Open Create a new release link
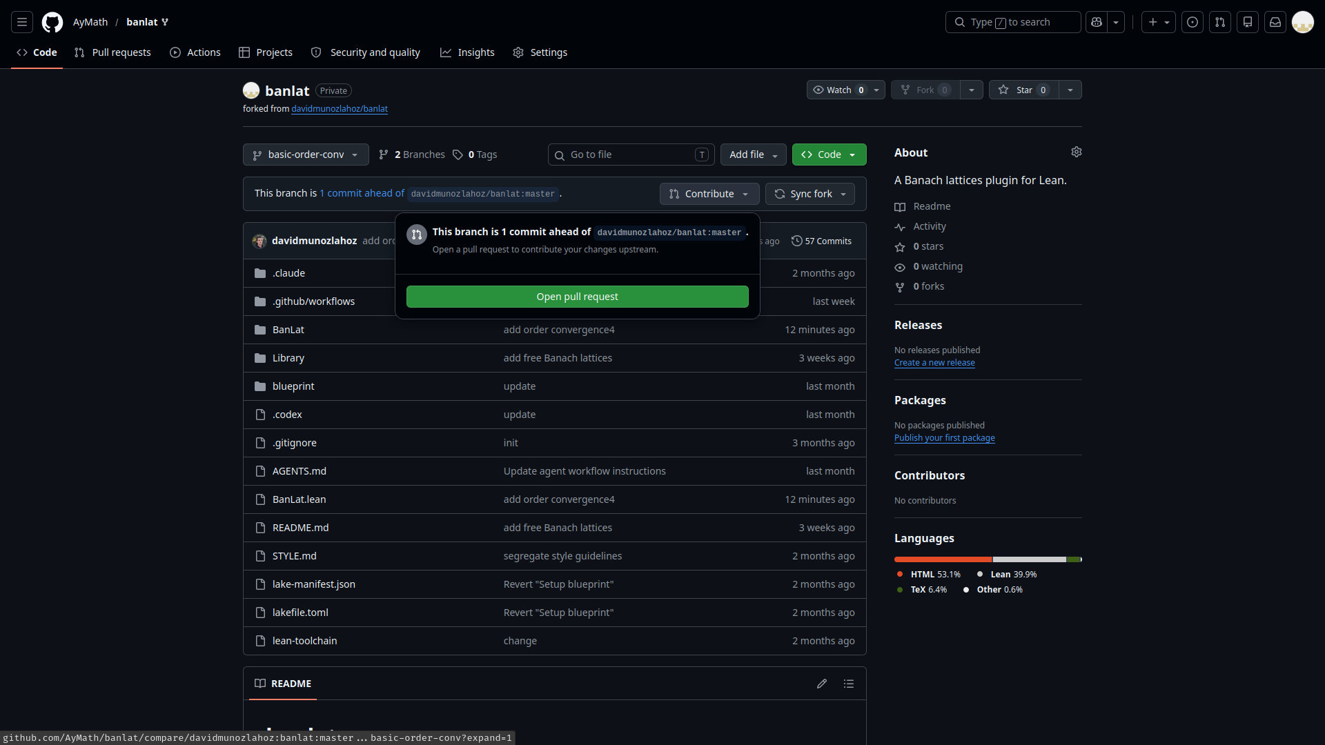The height and width of the screenshot is (745, 1325). tap(934, 363)
